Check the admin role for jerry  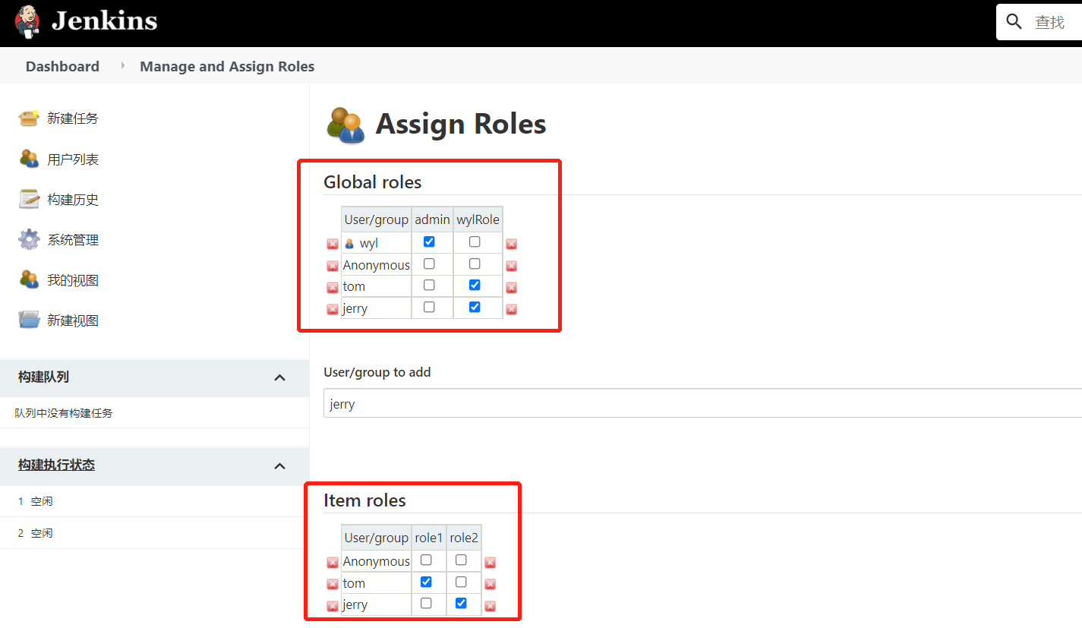tap(429, 307)
